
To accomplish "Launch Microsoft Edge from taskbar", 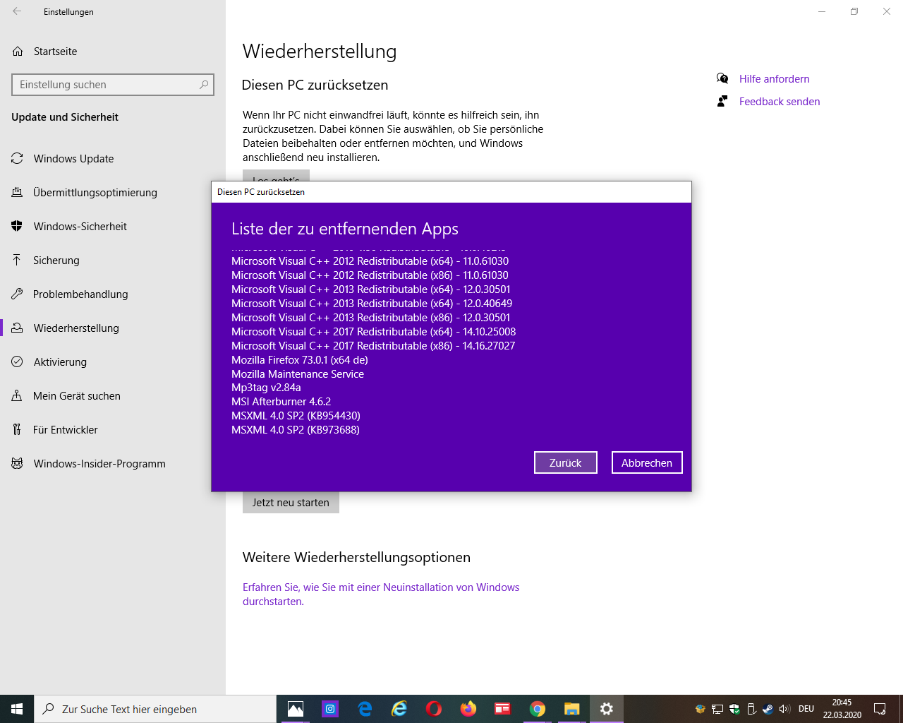I will point(365,709).
